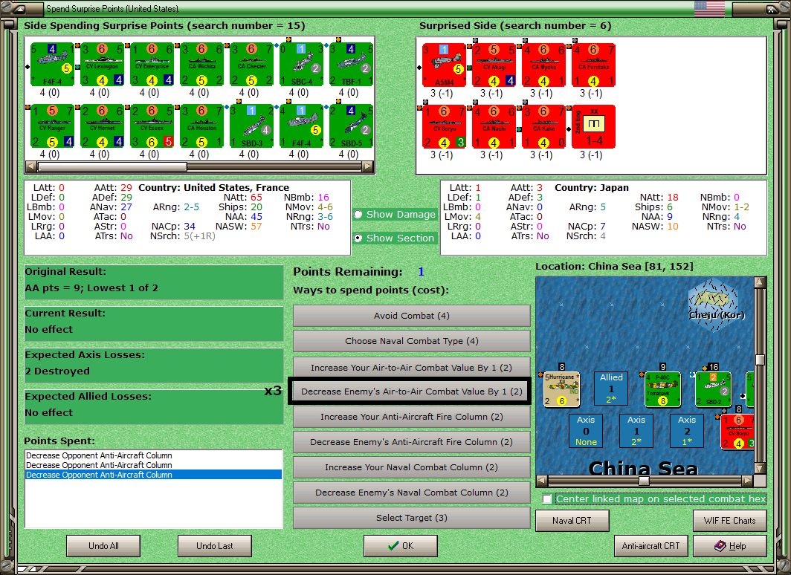Screen dimensions: 791x575
Task: Check Center linked map on selected combat hex
Action: pyautogui.click(x=547, y=499)
